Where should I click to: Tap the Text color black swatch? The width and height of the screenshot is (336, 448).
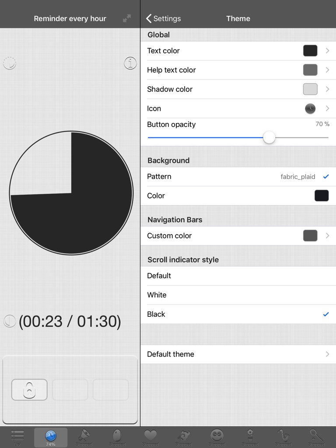click(x=310, y=51)
